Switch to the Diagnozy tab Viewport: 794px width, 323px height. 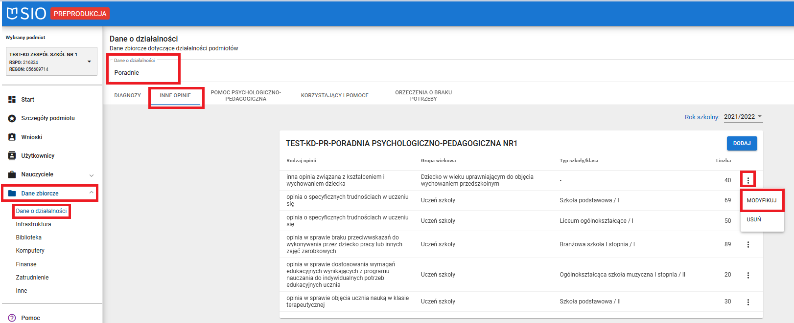click(x=127, y=95)
